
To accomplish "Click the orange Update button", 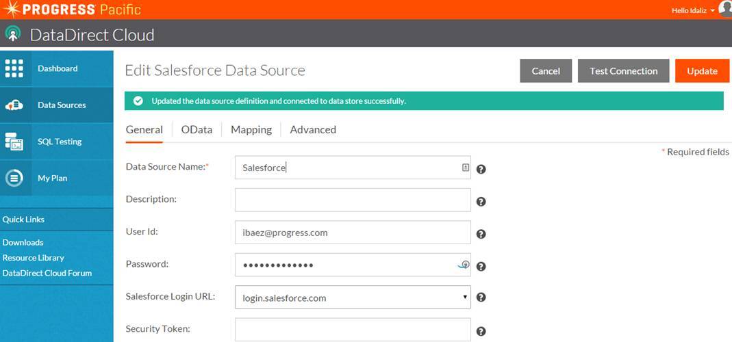I will click(702, 71).
